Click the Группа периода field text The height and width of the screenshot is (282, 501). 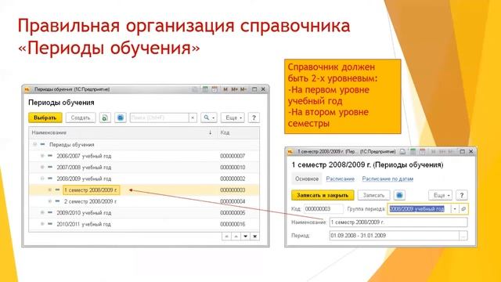point(417,209)
